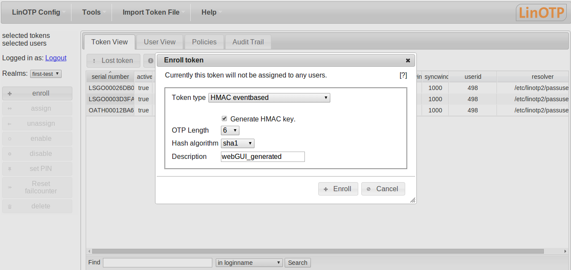571x270 pixels.
Task: Click the 498 userid in the OATH00012BA6 row
Action: pos(473,110)
